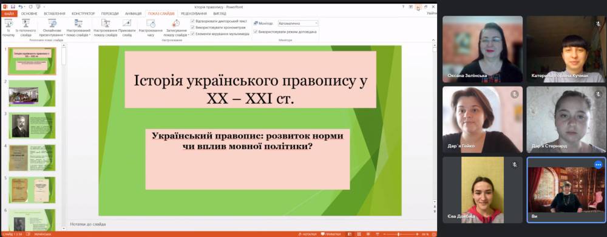Uncheck 'Використовувати режим доповідача' checkbox

point(256,32)
